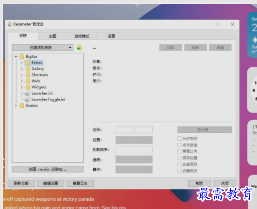The width and height of the screenshot is (257, 209).
Task: Toggle the 屏幕以内 checkbox
Action: pos(179,151)
